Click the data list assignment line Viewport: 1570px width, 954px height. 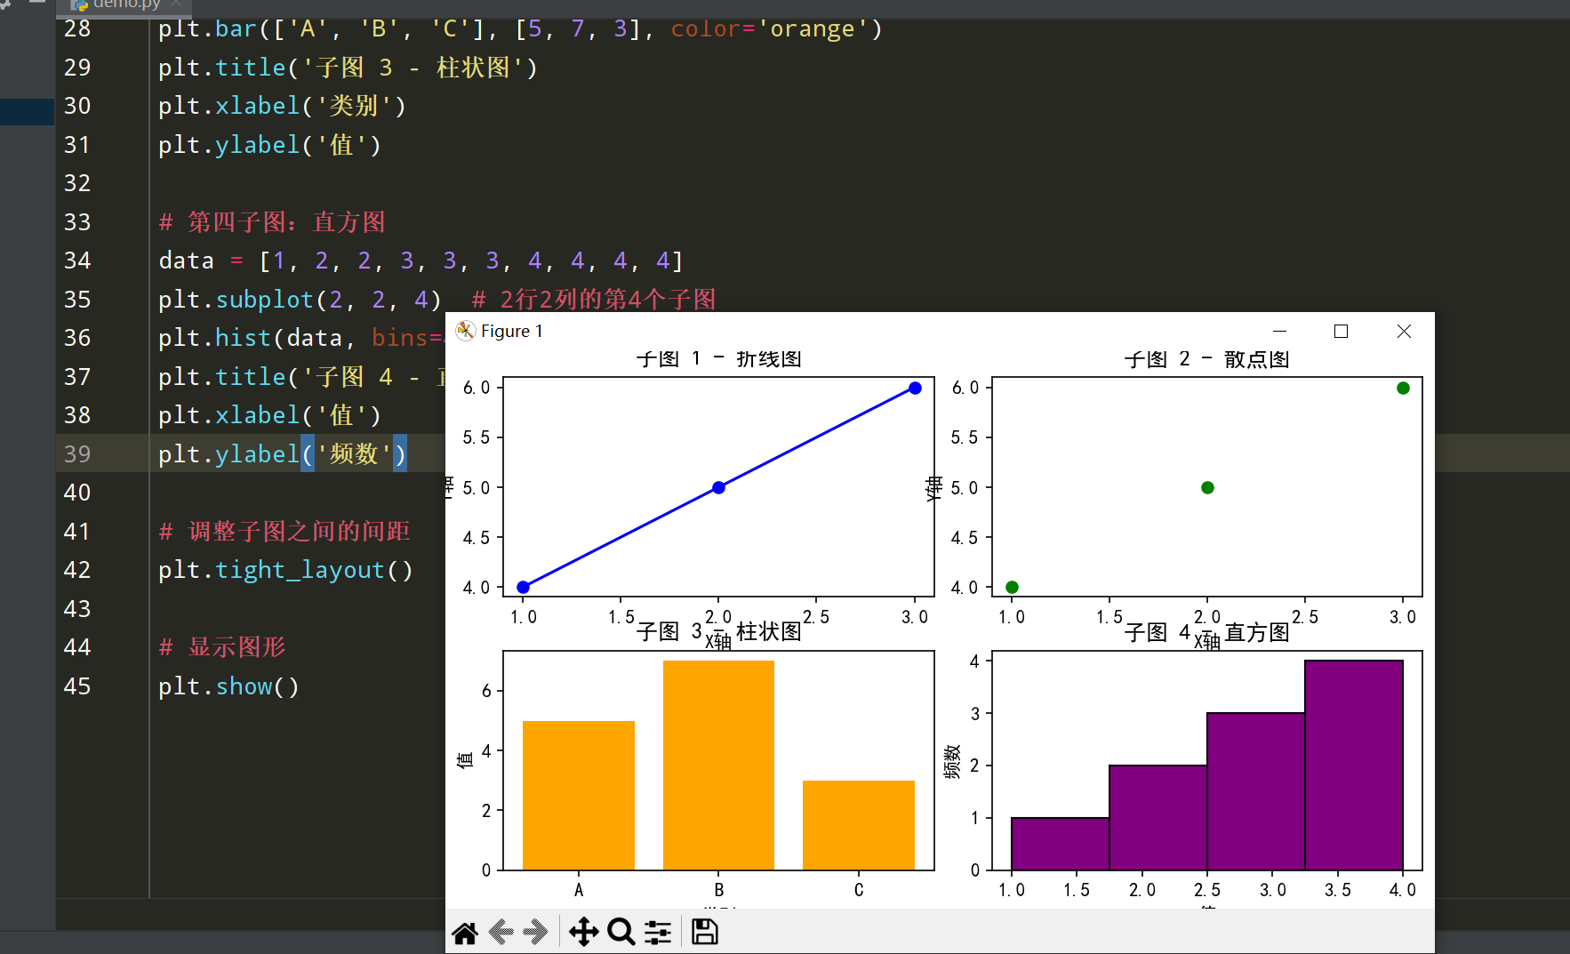(x=421, y=261)
